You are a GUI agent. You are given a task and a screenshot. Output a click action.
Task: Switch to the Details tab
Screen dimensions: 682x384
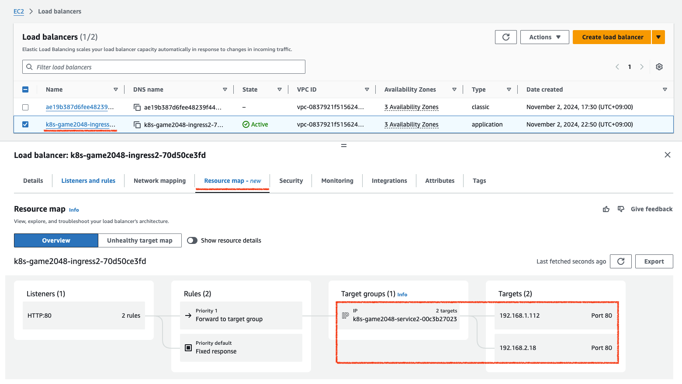[x=33, y=181]
